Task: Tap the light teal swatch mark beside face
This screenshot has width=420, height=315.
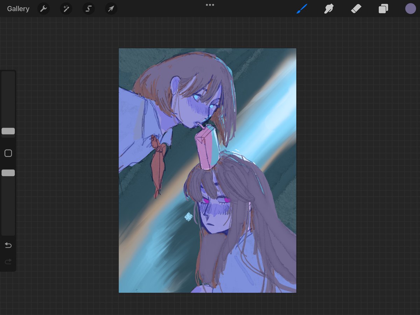Action: click(x=189, y=217)
